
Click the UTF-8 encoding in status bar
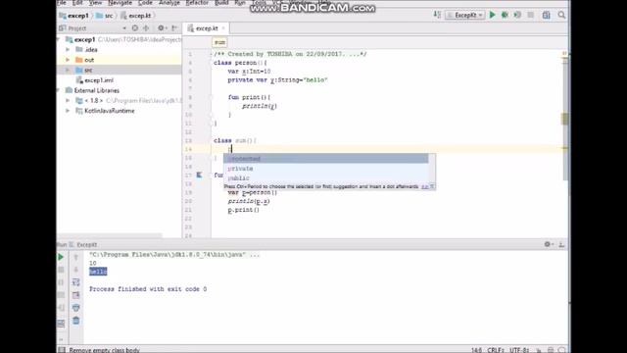(x=519, y=350)
